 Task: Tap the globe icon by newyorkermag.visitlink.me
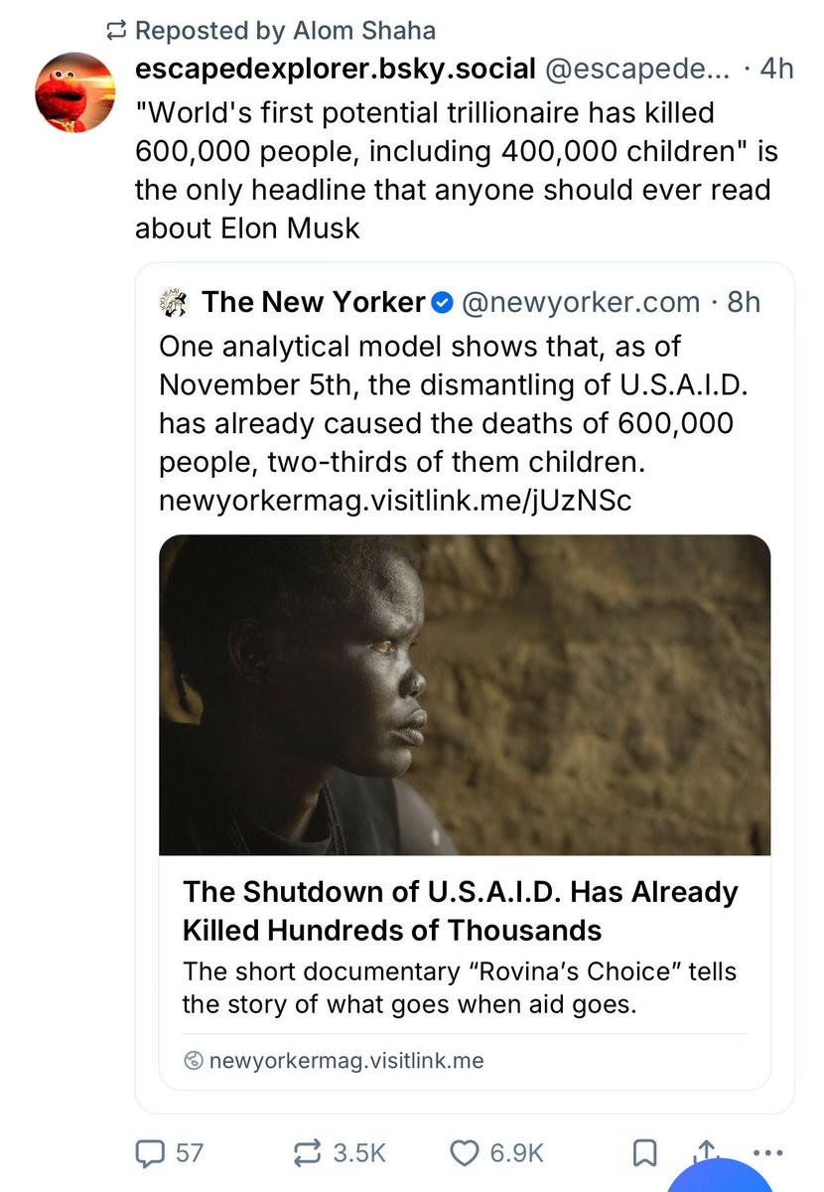[194, 1061]
